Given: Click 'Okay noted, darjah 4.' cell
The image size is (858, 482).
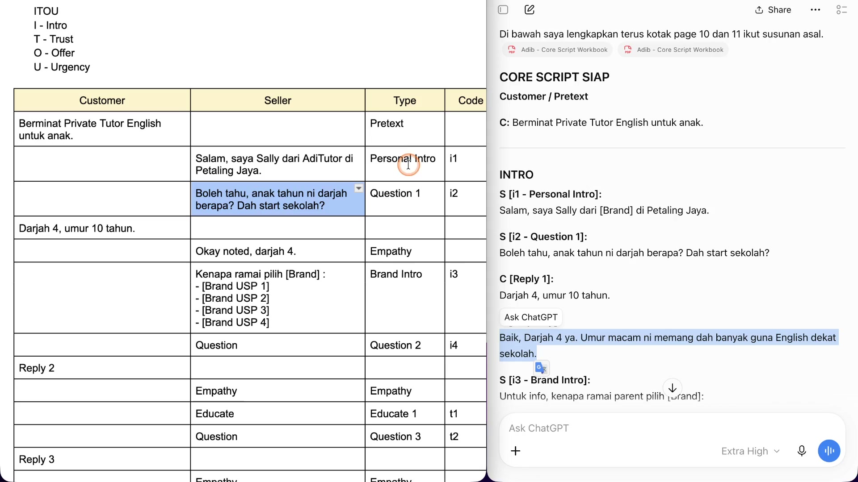Looking at the screenshot, I should [x=278, y=251].
